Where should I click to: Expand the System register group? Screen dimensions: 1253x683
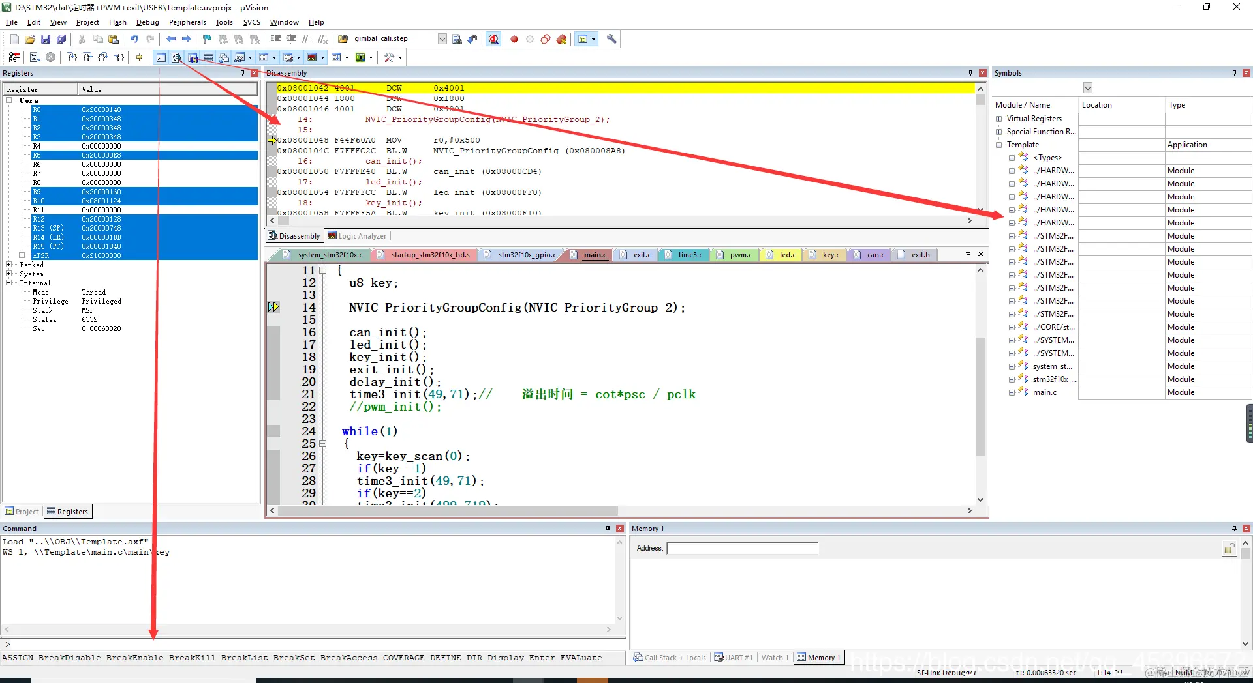click(x=9, y=274)
